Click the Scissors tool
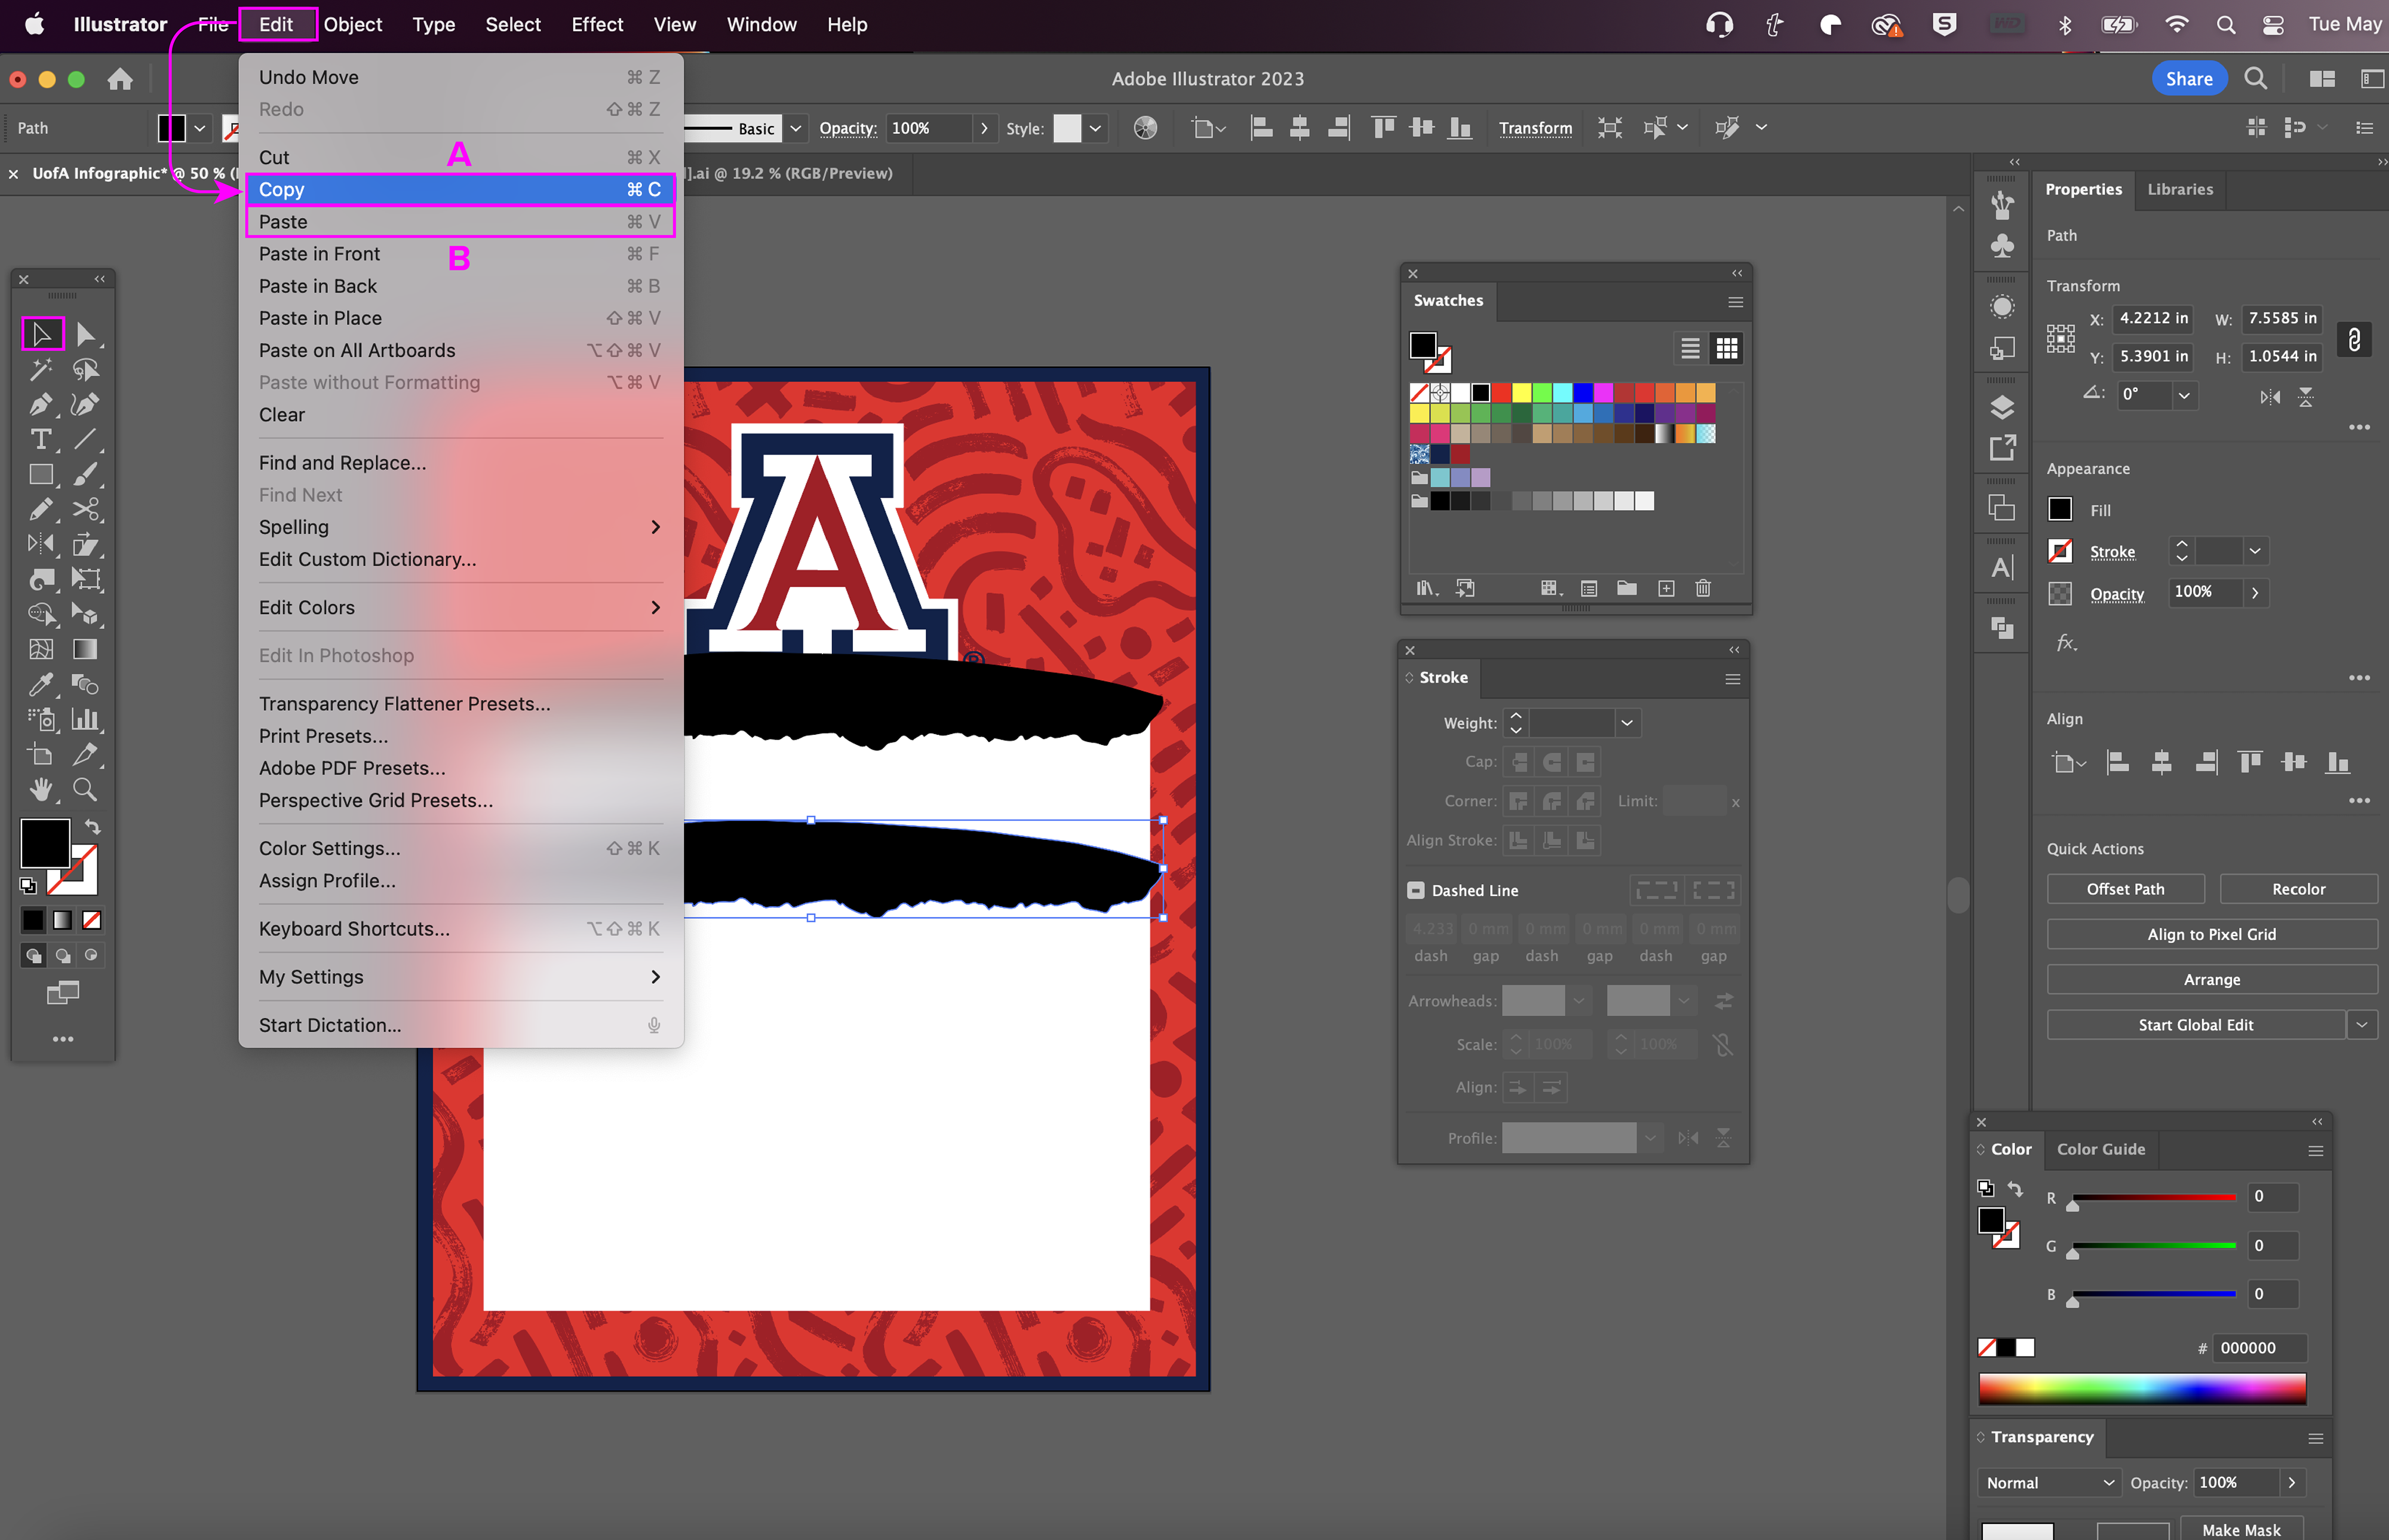The height and width of the screenshot is (1540, 2389). point(85,509)
